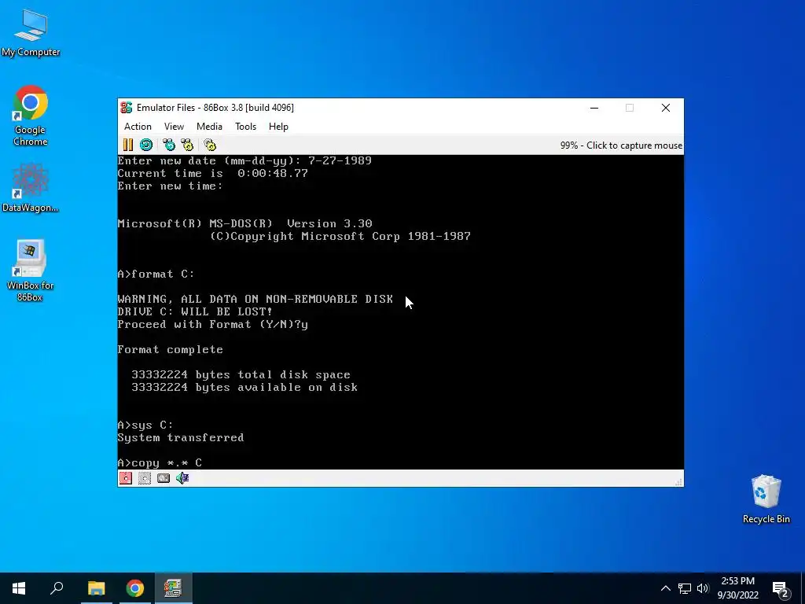Close the 86Box emulator window
This screenshot has width=805, height=604.
(666, 108)
